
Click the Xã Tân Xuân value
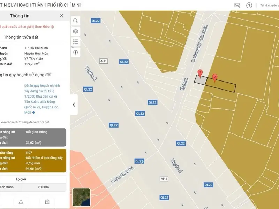(x=33, y=59)
